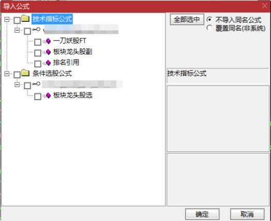Collapse the 技术指标公式 tree node
Screen dimensions: 271x221
[7, 19]
